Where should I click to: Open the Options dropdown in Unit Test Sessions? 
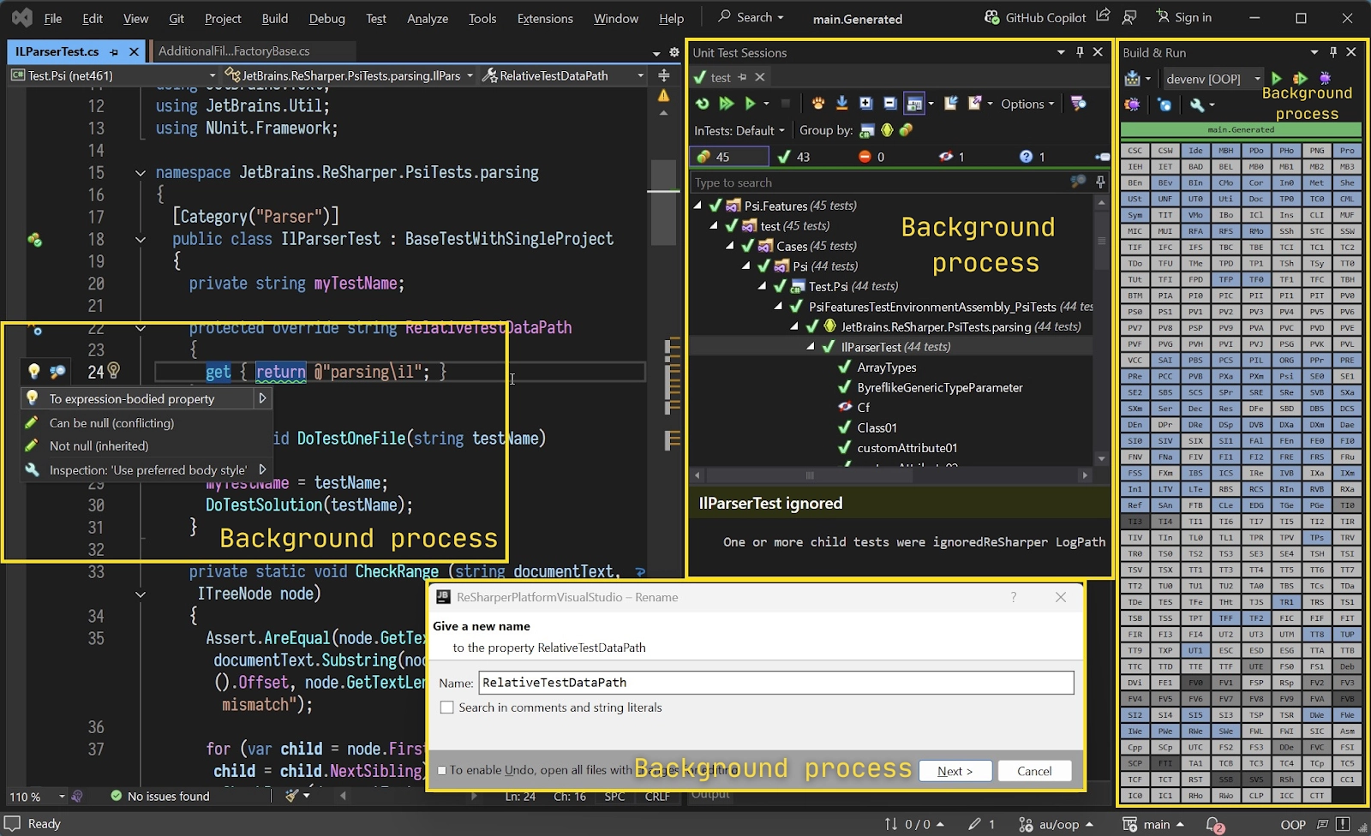click(x=1027, y=104)
